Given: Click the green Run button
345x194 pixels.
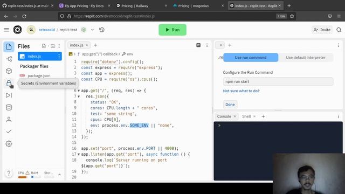Looking at the screenshot, I should pos(172,30).
